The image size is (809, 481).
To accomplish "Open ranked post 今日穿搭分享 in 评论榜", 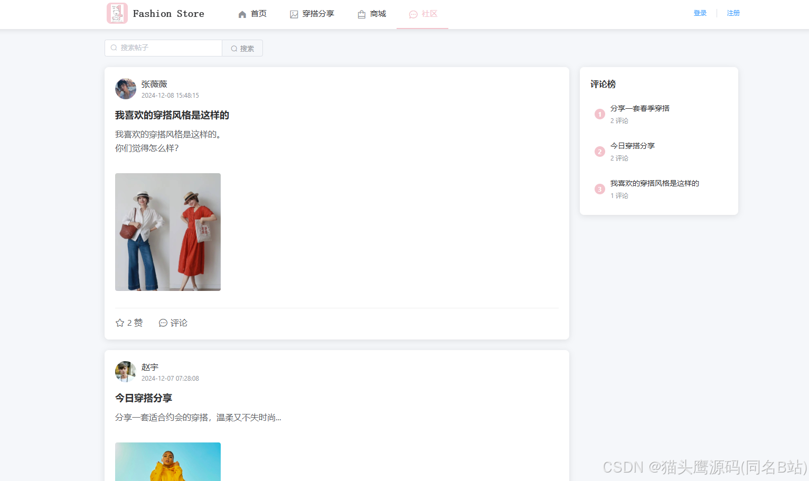I will 633,146.
